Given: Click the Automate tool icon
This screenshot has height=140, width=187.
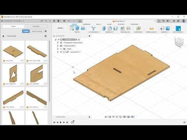Looking at the screenshot, I should click(93, 28).
